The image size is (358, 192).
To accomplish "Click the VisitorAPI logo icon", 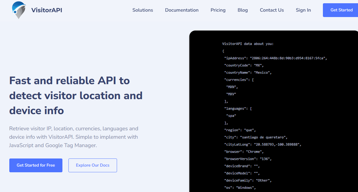I will coord(19,10).
